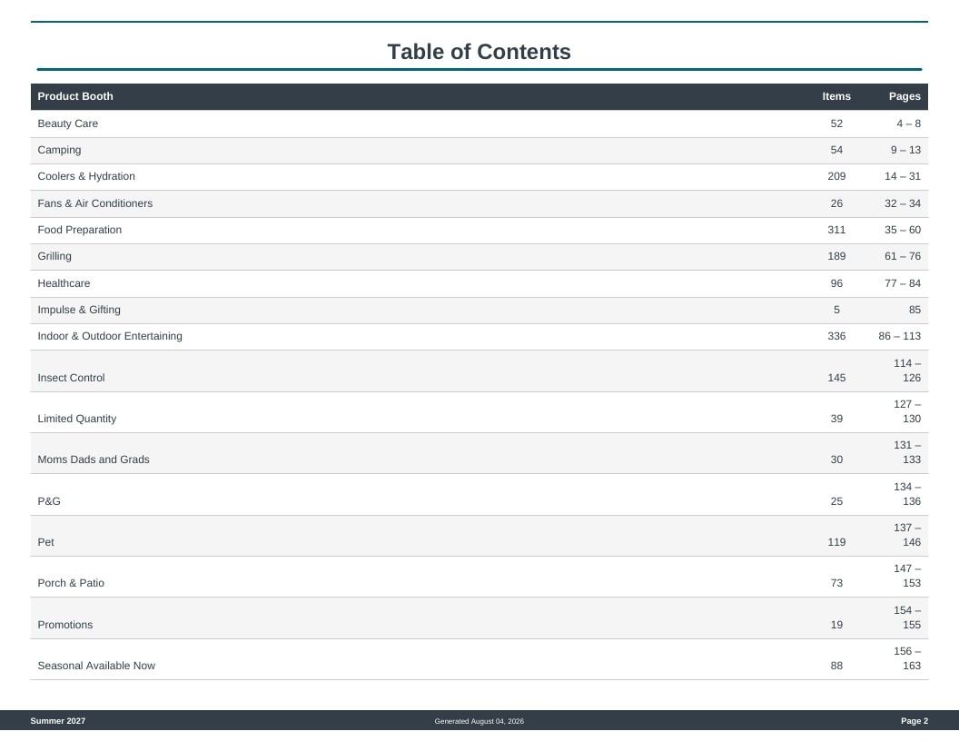Image resolution: width=959 pixels, height=741 pixels.
Task: Select page range 86 – 113
Action: click(900, 336)
